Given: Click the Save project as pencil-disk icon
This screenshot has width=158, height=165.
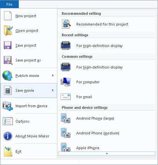Looking at the screenshot, I should point(8,60).
